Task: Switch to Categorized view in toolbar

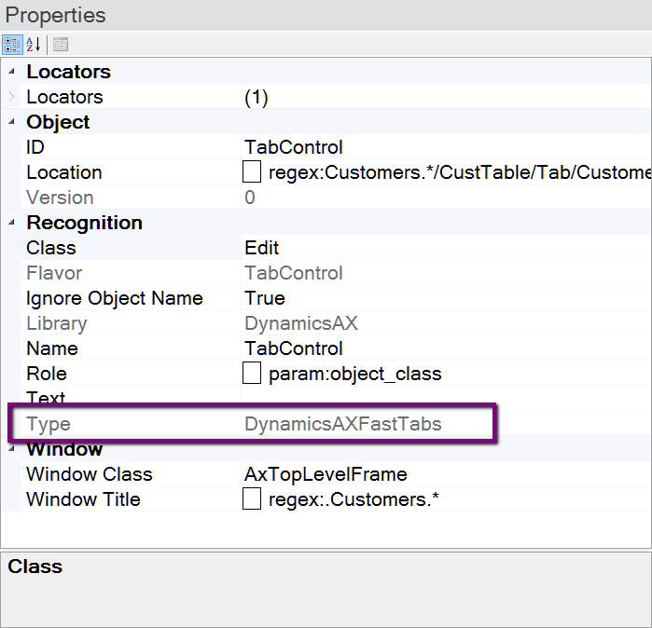Action: [13, 45]
